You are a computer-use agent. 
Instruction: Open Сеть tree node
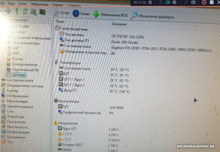click(x=8, y=111)
